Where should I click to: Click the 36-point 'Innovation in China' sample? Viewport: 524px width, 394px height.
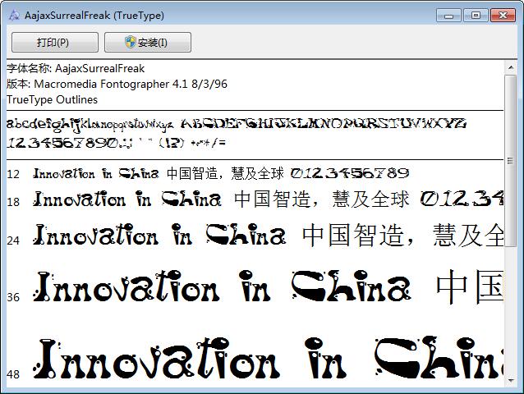222,286
